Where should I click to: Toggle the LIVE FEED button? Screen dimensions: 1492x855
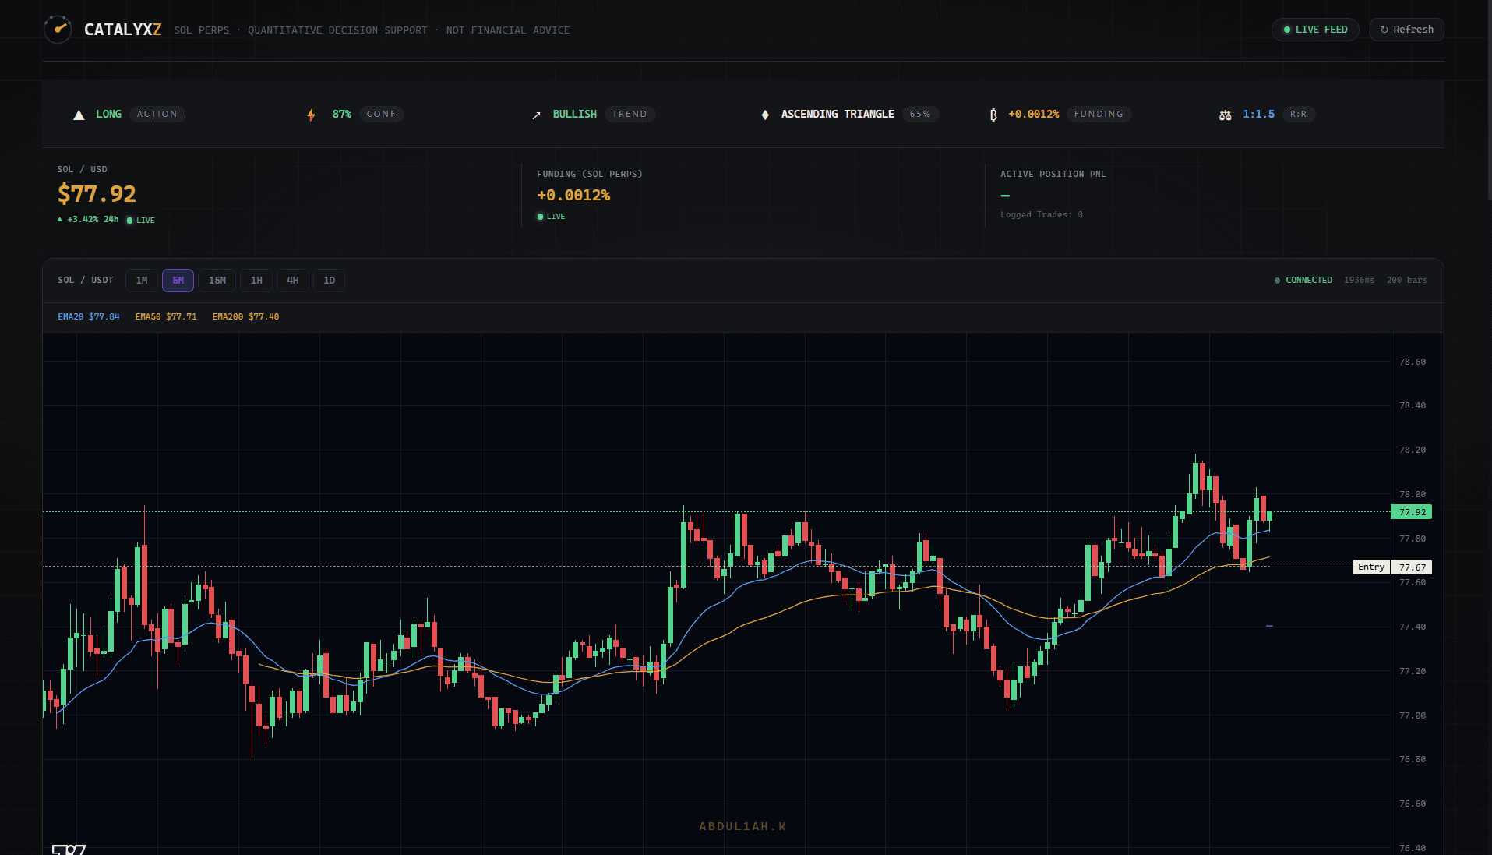pos(1315,30)
